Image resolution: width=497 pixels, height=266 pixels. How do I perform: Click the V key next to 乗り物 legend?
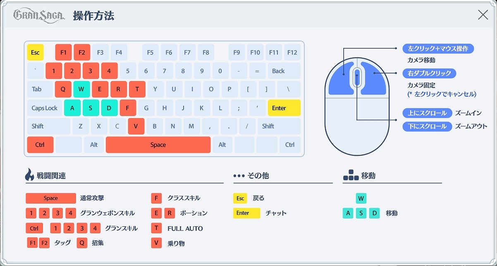pos(156,243)
